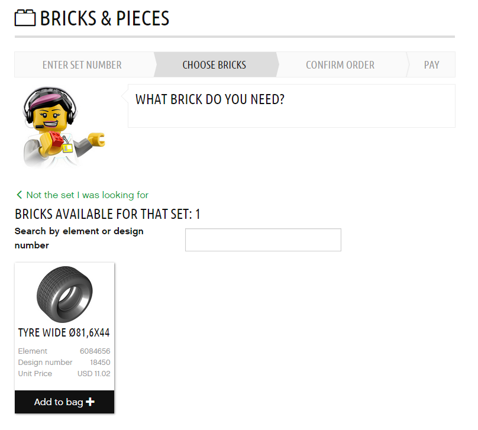This screenshot has height=430, width=478.
Task: Click 'Not the set I was looking for'
Action: pyautogui.click(x=87, y=195)
